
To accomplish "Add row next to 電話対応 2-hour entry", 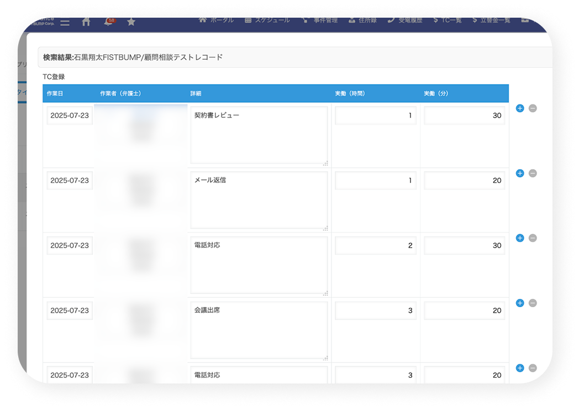I will coord(520,238).
